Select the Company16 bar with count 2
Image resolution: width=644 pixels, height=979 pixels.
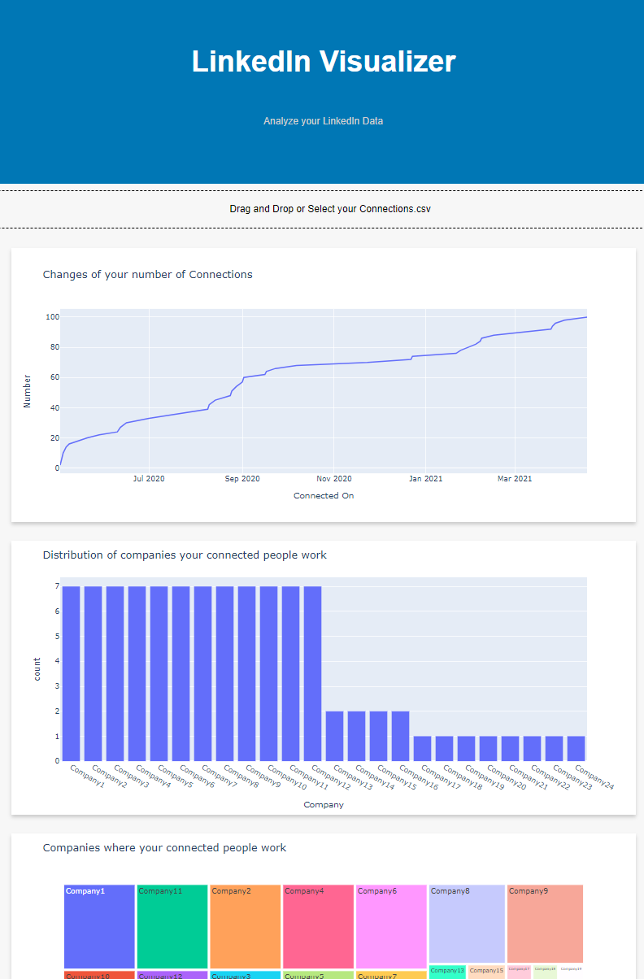click(401, 736)
